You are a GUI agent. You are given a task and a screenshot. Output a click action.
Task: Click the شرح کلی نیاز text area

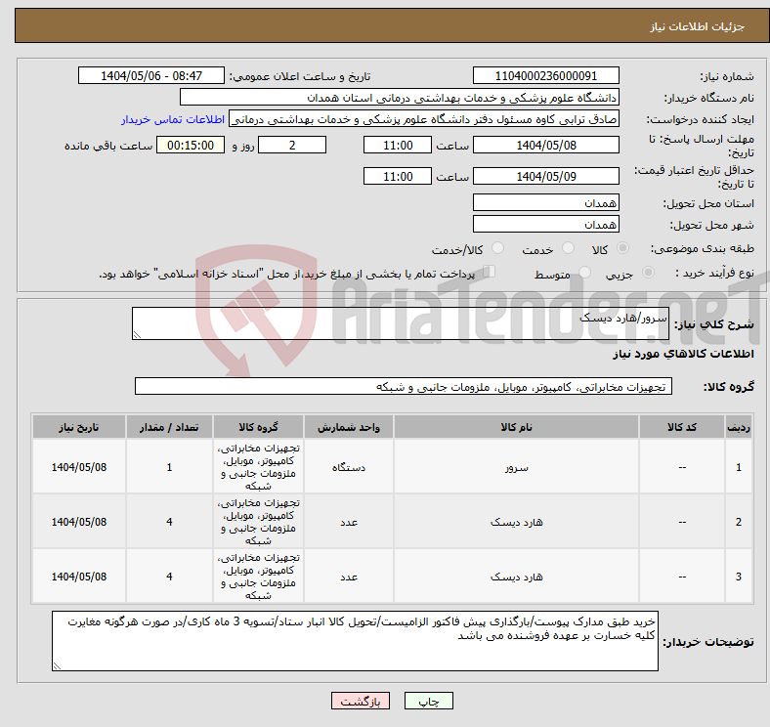pyautogui.click(x=401, y=323)
